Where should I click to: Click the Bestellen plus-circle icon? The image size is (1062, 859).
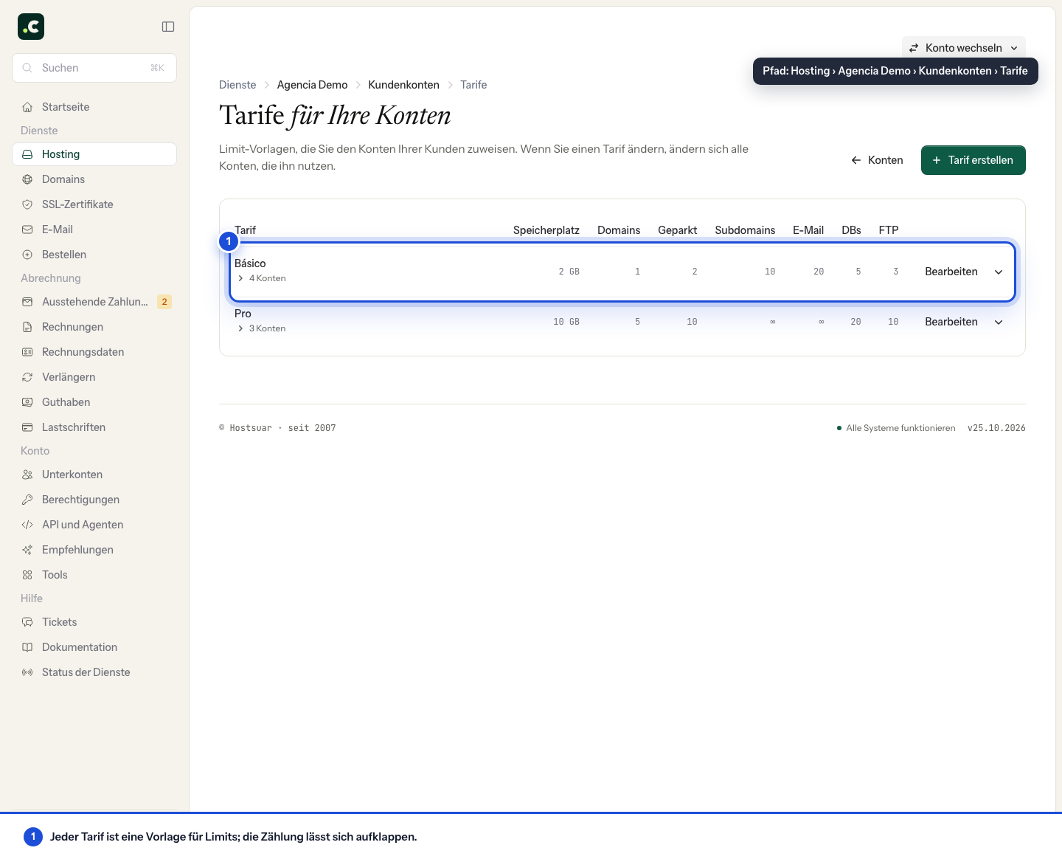pos(27,255)
